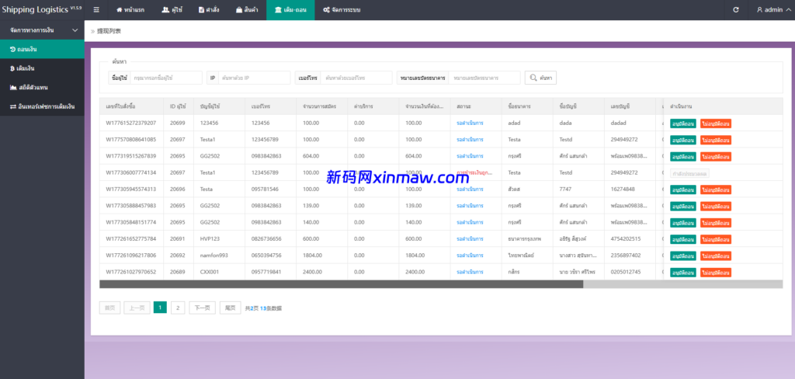Image resolution: width=795 pixels, height=379 pixels.
Task: Focus the username search field
Action: tap(166, 78)
